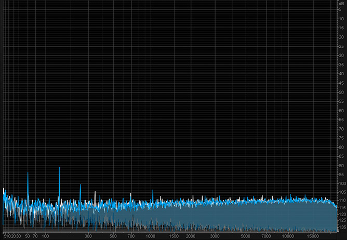This screenshot has height=240, width=347.
Task: Click the 500 frequency axis label
Action: click(113, 236)
